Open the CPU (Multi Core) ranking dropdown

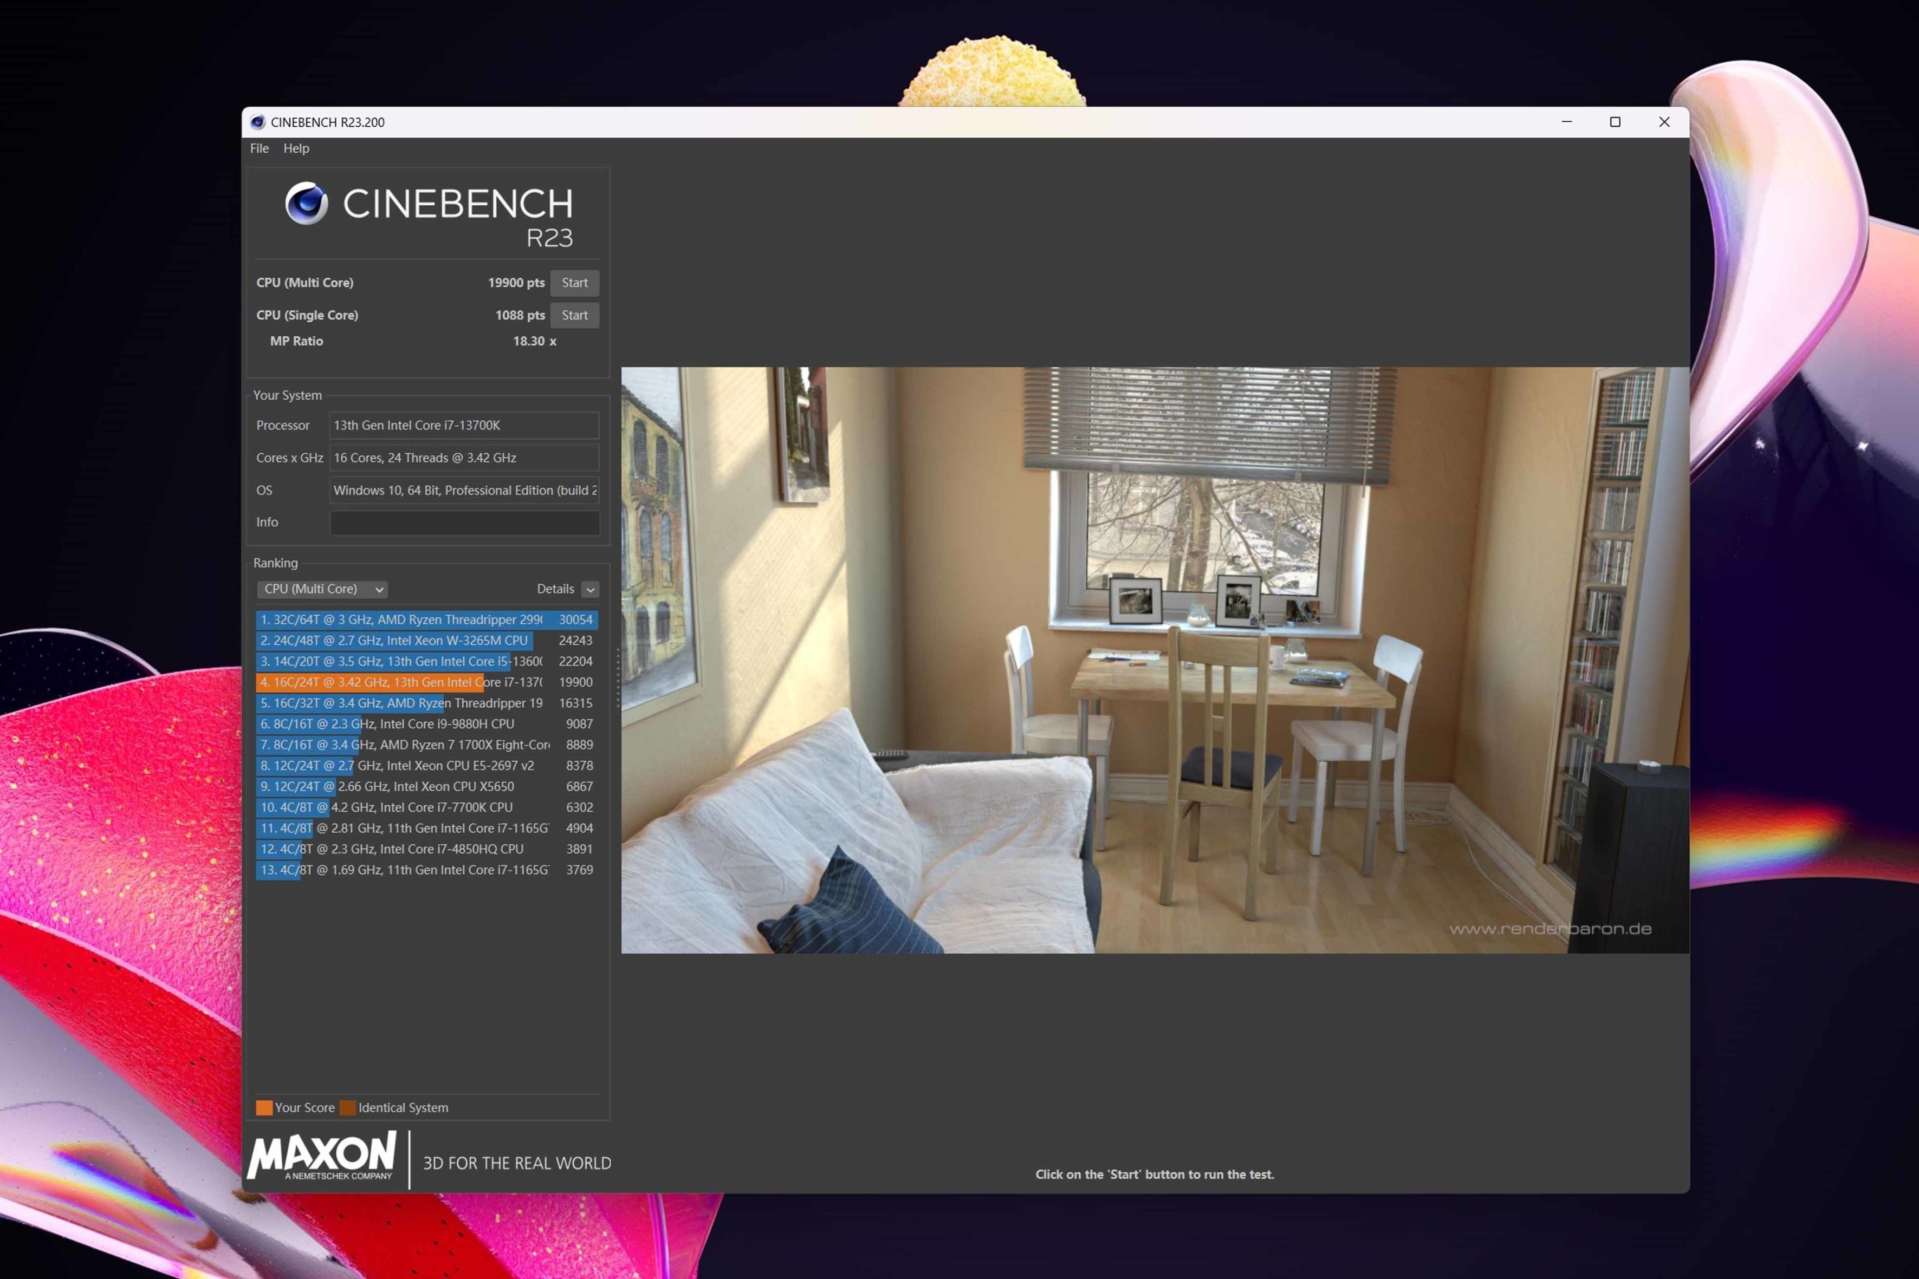click(x=322, y=589)
